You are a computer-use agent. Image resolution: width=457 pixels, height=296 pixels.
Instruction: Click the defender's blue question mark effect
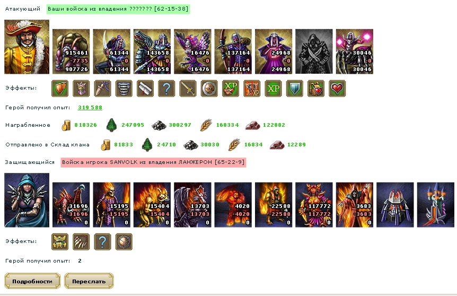(103, 242)
